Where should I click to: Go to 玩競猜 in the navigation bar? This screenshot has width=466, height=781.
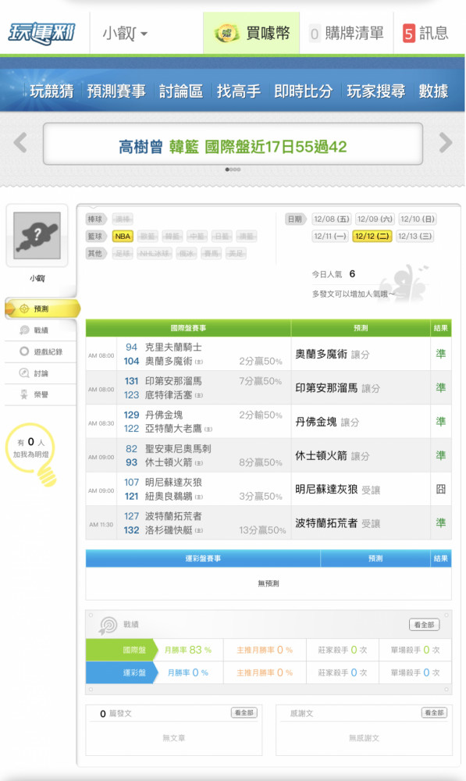point(52,91)
